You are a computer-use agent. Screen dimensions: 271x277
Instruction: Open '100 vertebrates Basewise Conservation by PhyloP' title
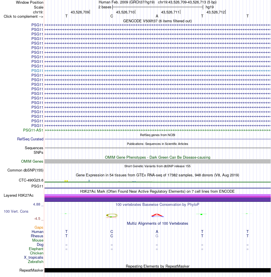[157, 205]
